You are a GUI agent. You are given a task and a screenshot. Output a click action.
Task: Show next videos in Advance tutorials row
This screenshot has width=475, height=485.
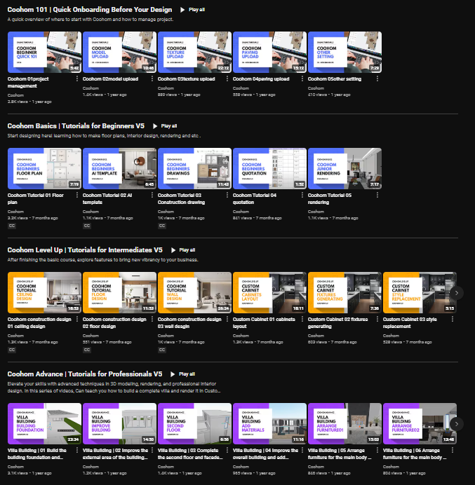(x=457, y=424)
